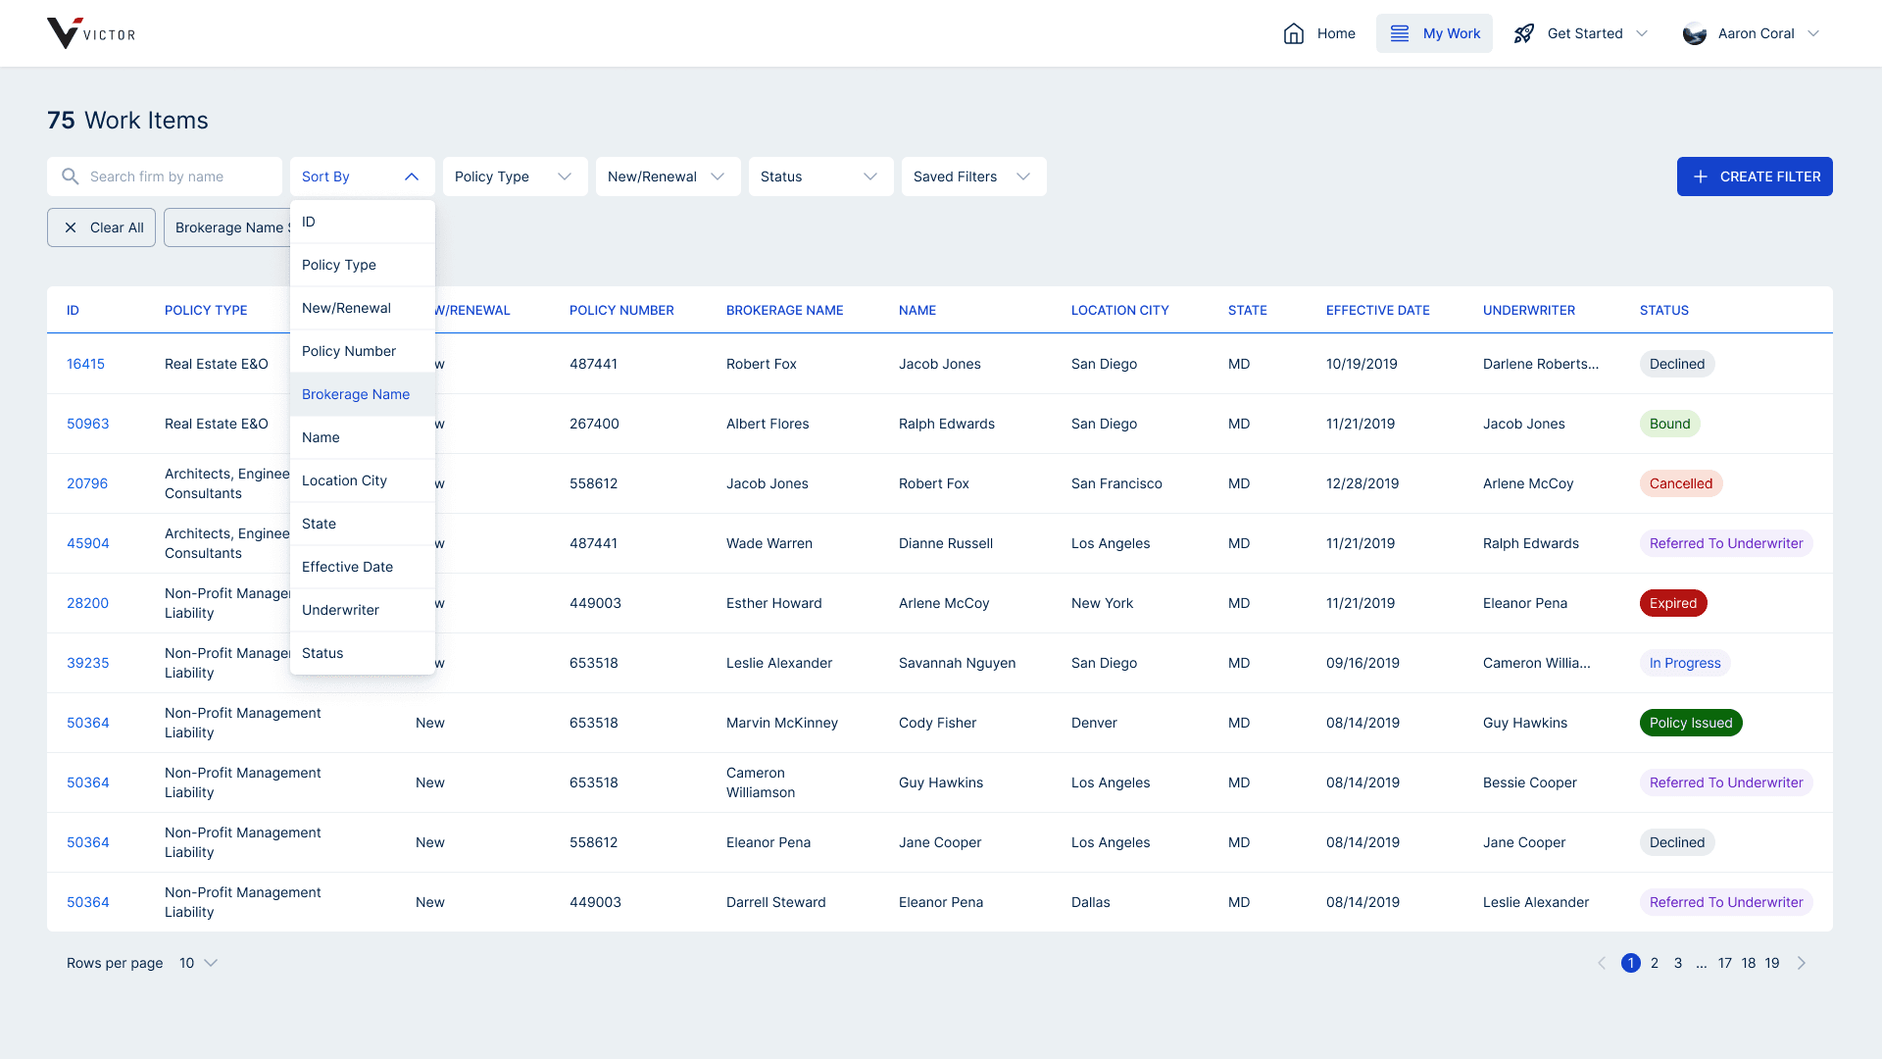Collapse the Sort By dropdown
The image size is (1882, 1059).
(x=411, y=176)
